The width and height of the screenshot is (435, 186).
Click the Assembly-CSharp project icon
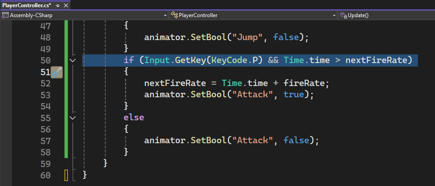pyautogui.click(x=5, y=15)
